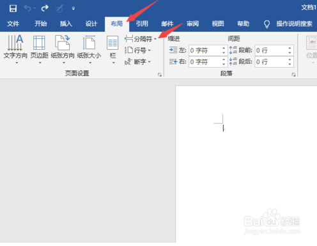Decrease the 右 indent with down arrow

224,64
